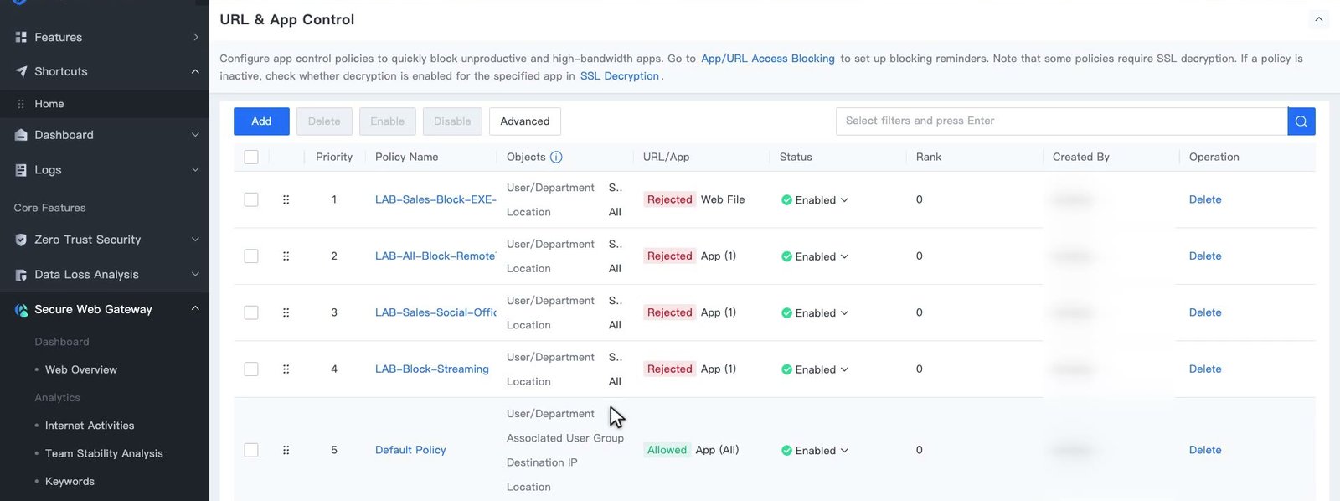Viewport: 1340px width, 501px height.
Task: Click the green enabled icon for priority 2
Action: (x=786, y=257)
